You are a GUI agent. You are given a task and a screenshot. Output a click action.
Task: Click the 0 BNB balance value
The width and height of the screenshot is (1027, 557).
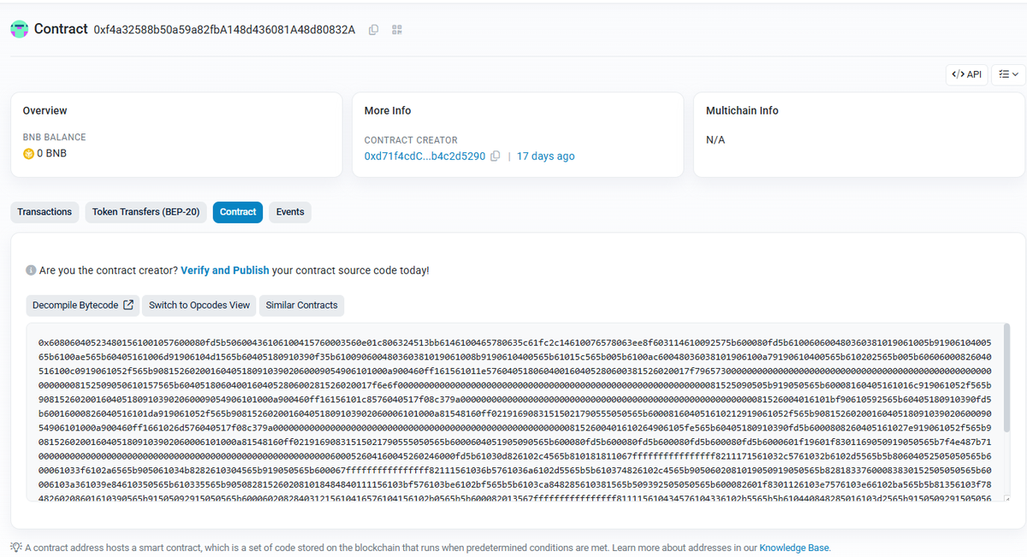51,154
